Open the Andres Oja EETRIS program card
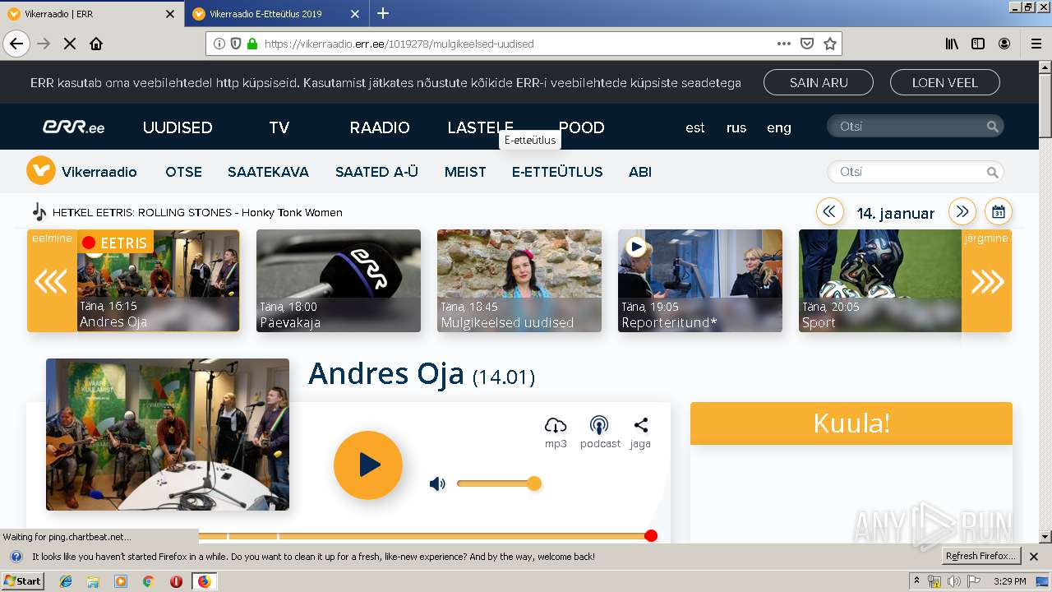The image size is (1052, 592). pos(158,281)
